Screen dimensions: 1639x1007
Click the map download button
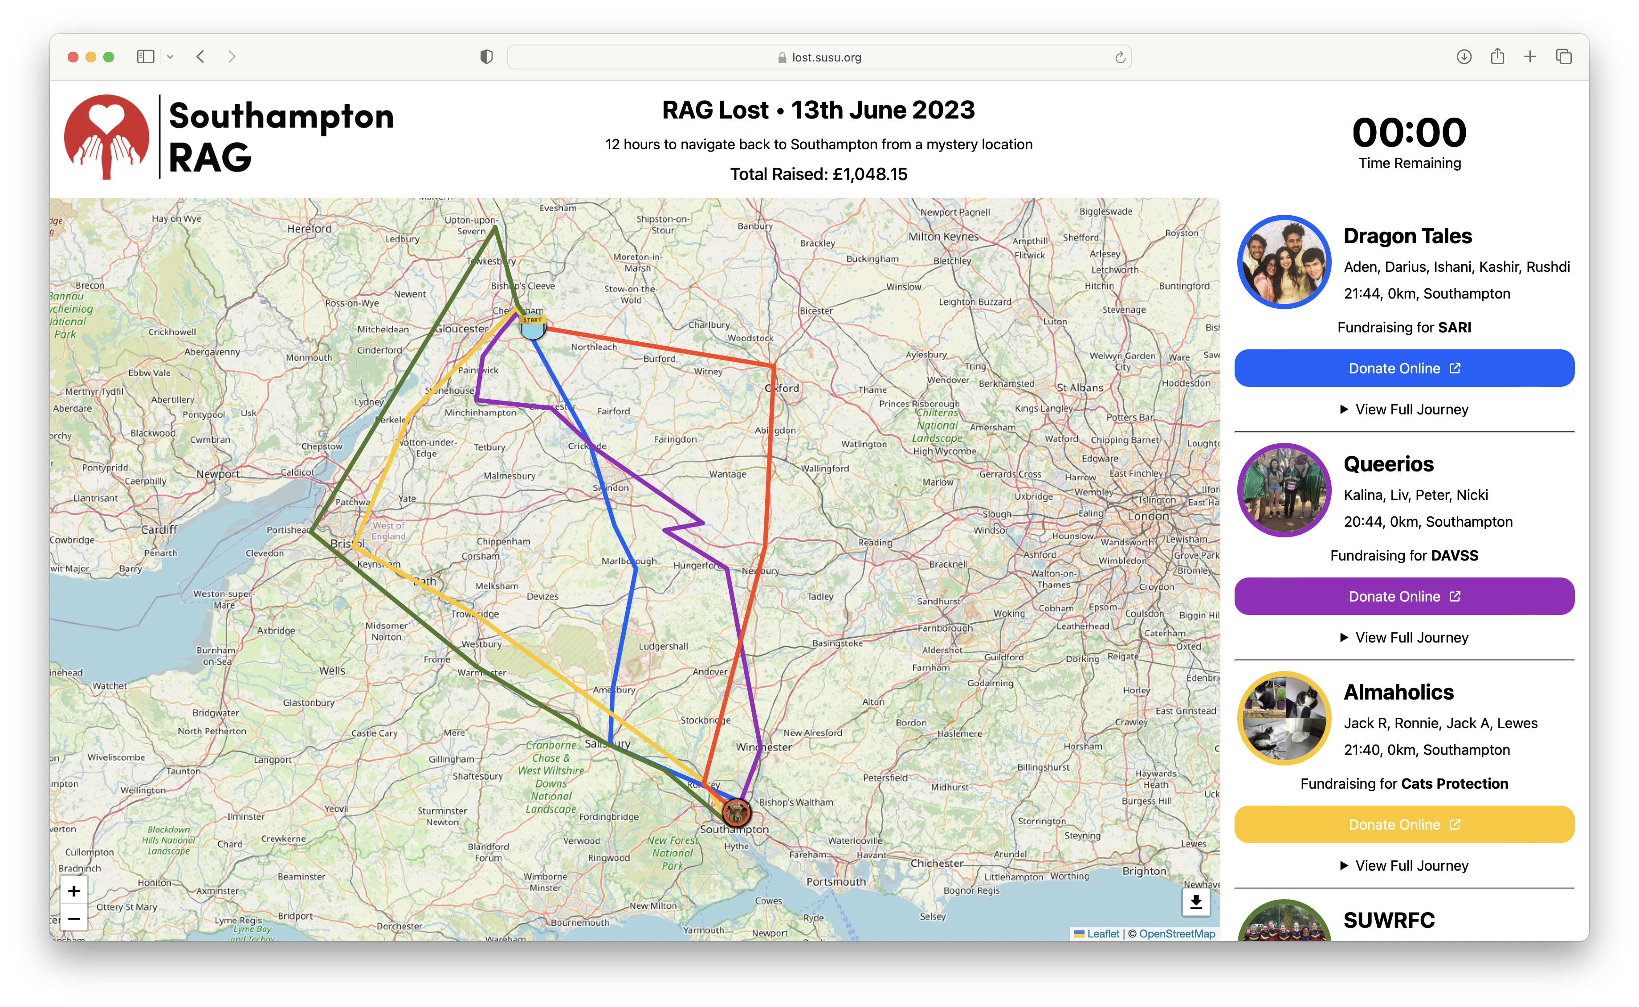[1196, 902]
